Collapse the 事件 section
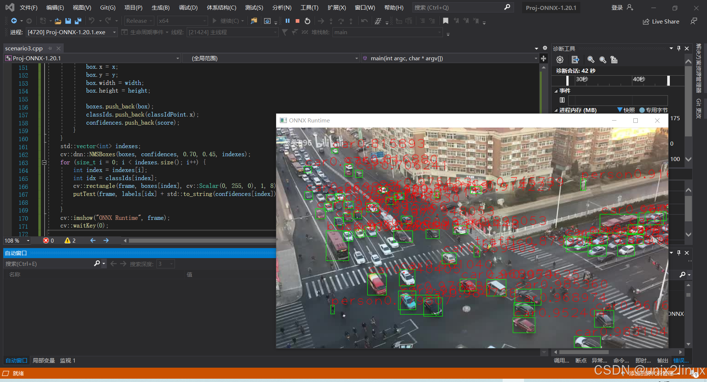The width and height of the screenshot is (707, 382). click(556, 91)
